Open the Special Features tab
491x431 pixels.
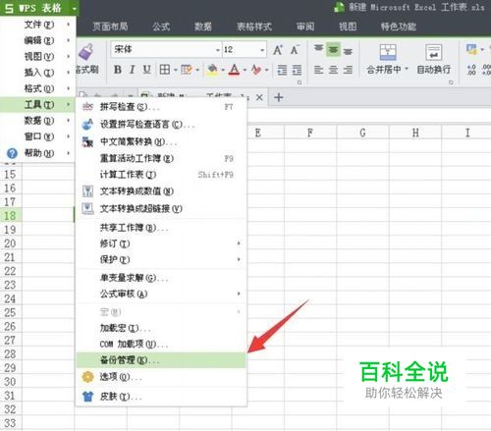tap(399, 27)
